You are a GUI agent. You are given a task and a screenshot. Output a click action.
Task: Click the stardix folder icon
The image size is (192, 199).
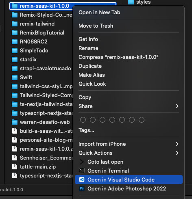click(15, 60)
